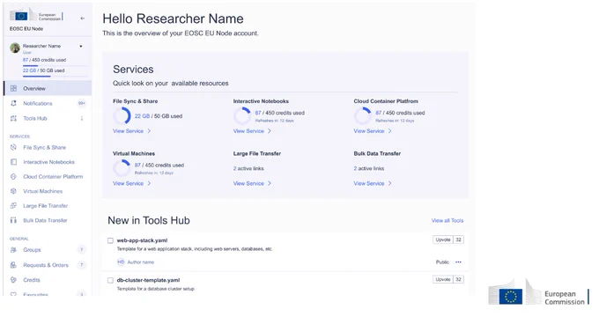View Service for Bulk Data Transfer

[373, 183]
